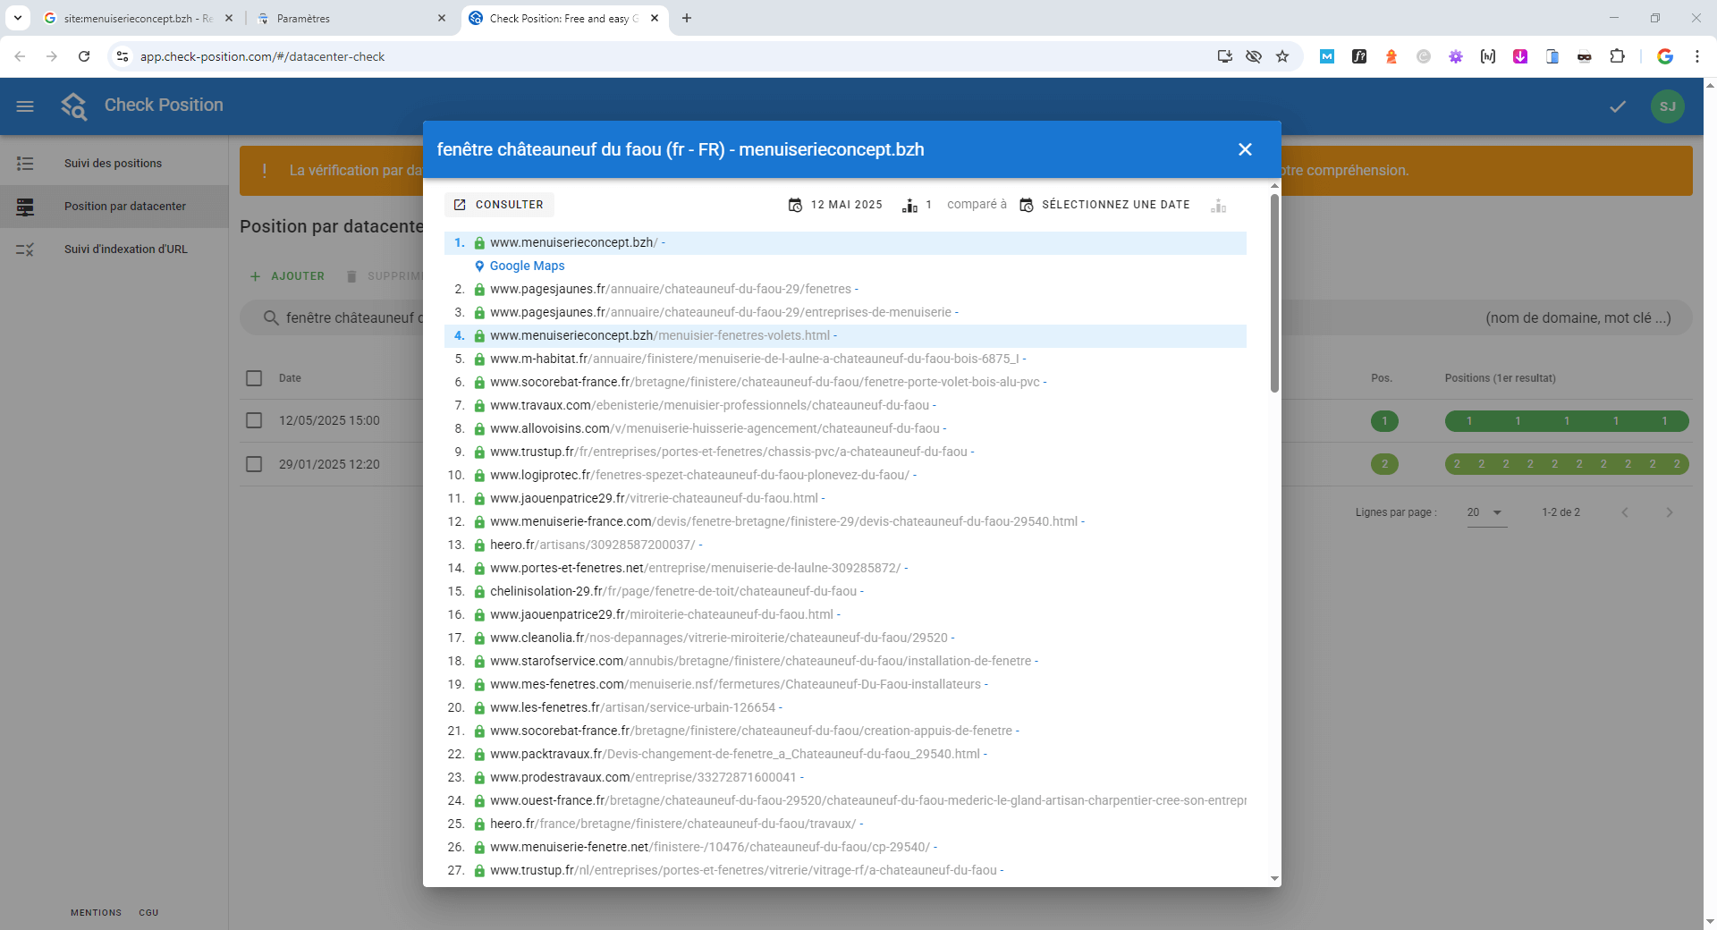Open result 1 www.menuiserieconcept.bzh/
1717x930 pixels.
[845, 242]
